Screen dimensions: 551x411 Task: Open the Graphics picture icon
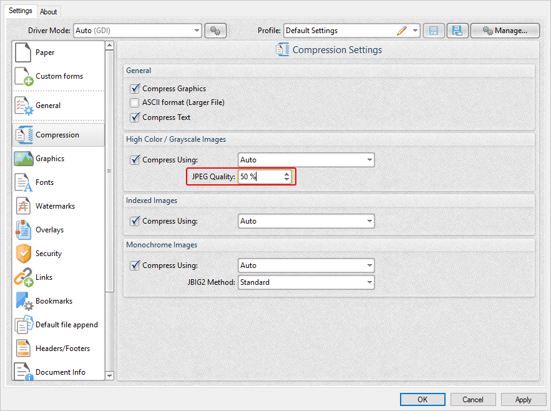coord(24,159)
